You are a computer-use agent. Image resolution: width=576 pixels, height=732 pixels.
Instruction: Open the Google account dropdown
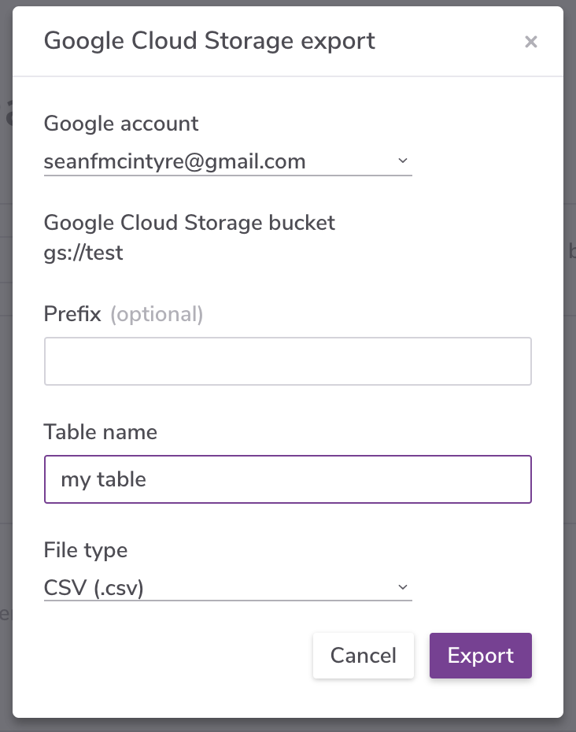(227, 161)
